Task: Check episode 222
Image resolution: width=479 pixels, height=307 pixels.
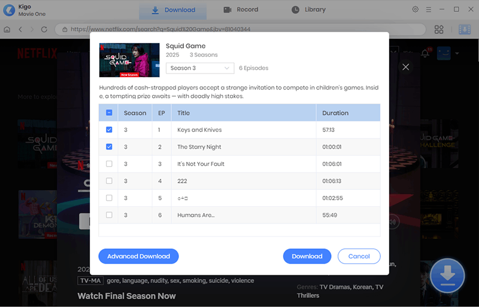Action: pyautogui.click(x=109, y=181)
